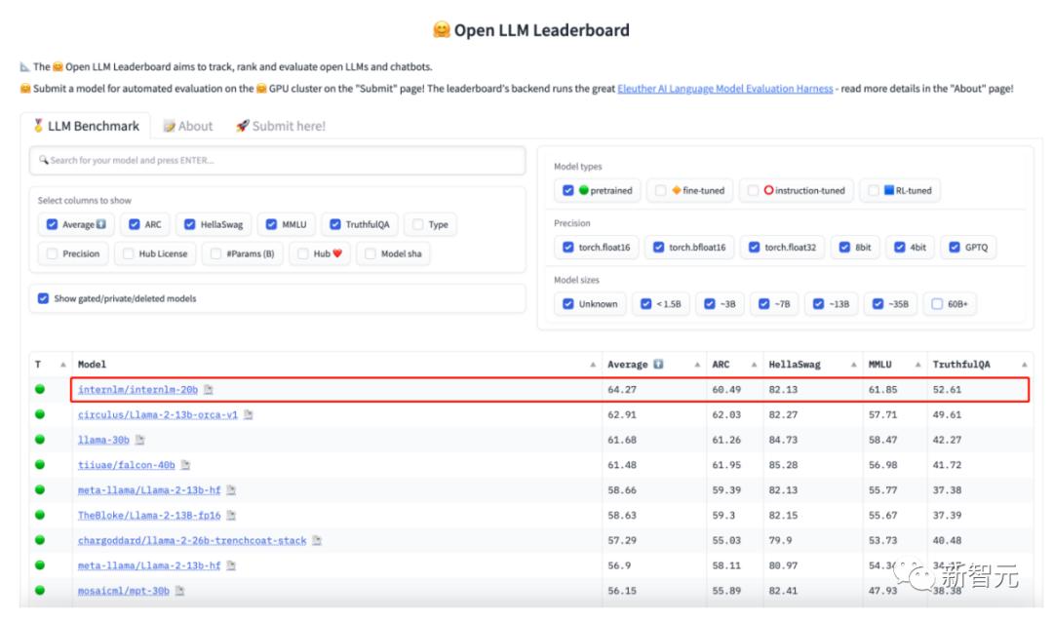Click the icon next to mosaicml/mpt-30b
Image resolution: width=1053 pixels, height=622 pixels.
point(179,591)
